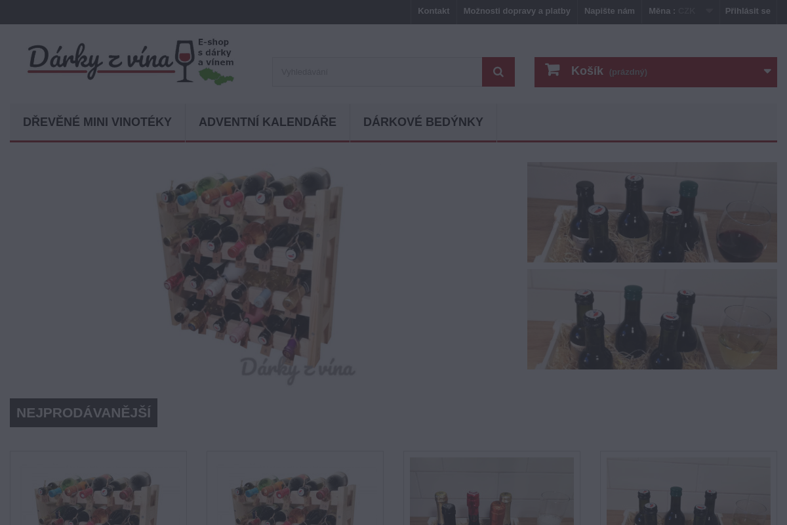
Task: Open the Měna CZK currency dropdown
Action: coord(680,11)
